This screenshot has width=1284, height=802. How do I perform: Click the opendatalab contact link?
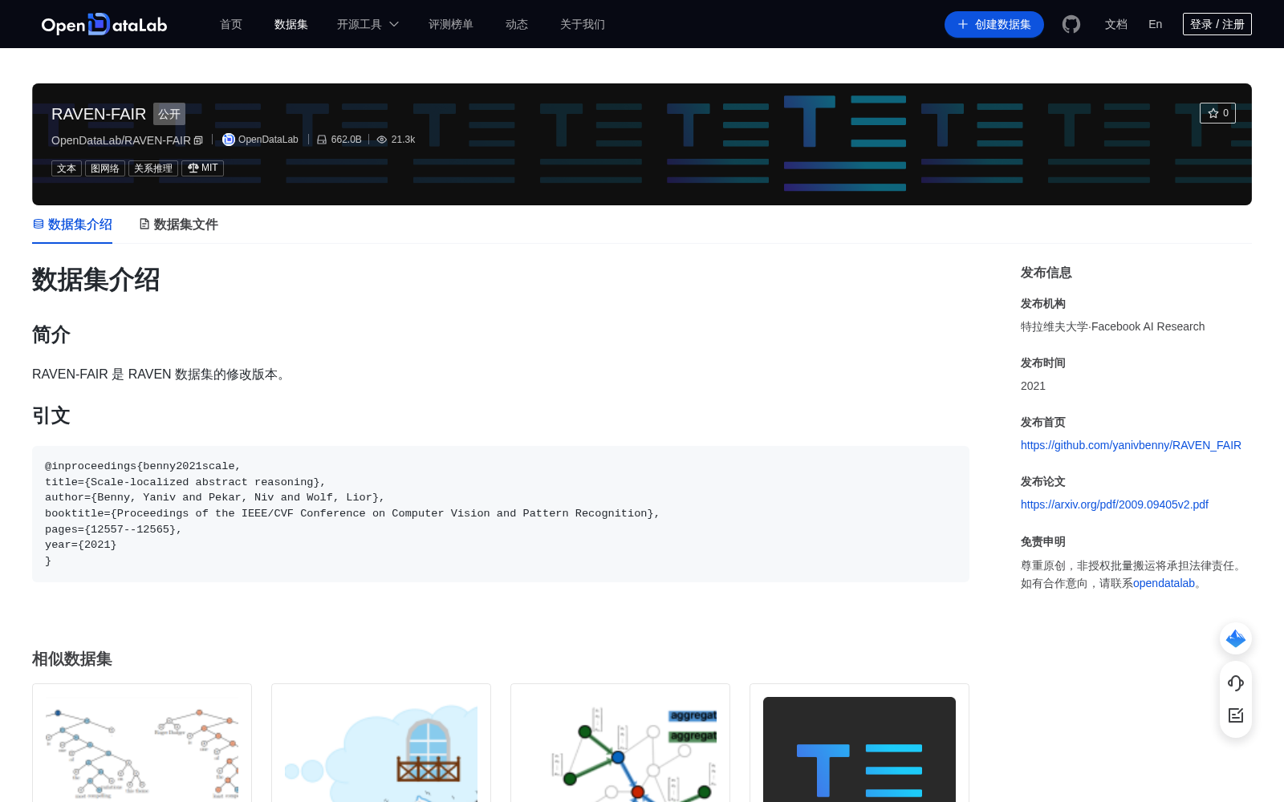1164,583
